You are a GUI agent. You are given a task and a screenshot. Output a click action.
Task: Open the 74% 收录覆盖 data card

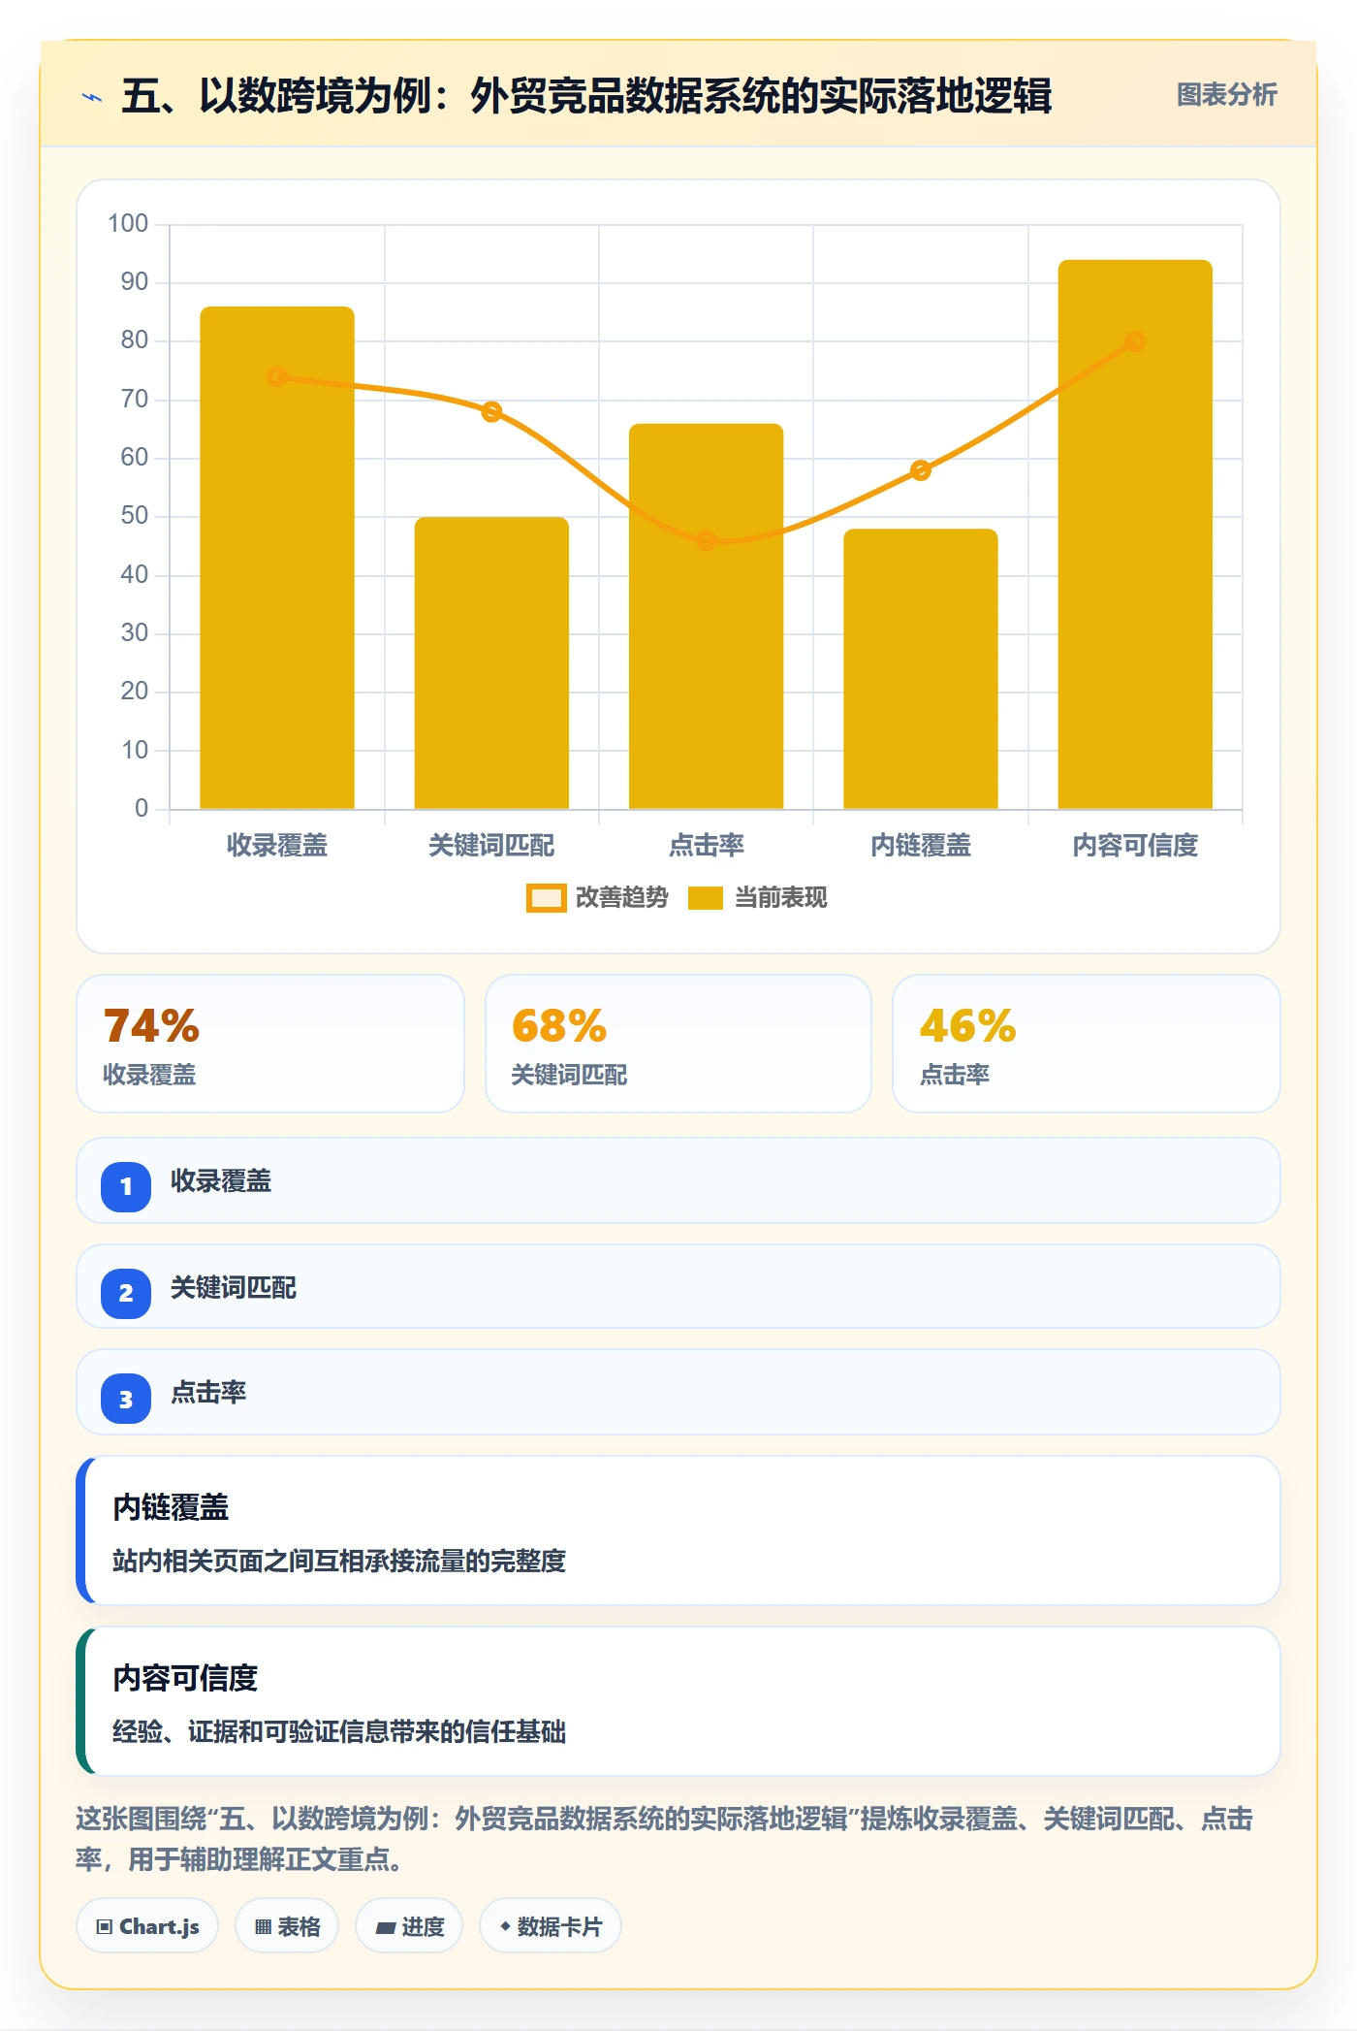[270, 1044]
